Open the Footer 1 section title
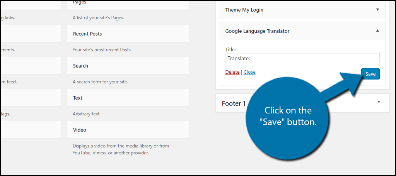Image resolution: width=396 pixels, height=176 pixels. pos(234,103)
